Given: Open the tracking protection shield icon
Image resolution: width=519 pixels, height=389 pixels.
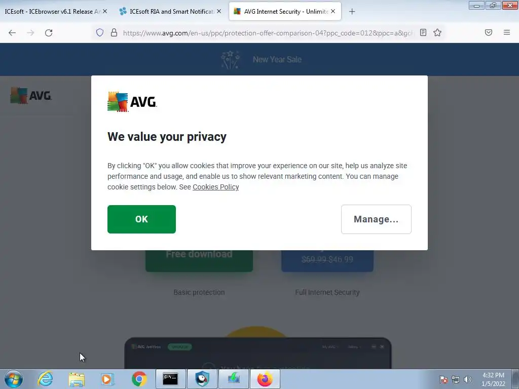Looking at the screenshot, I should click(100, 32).
